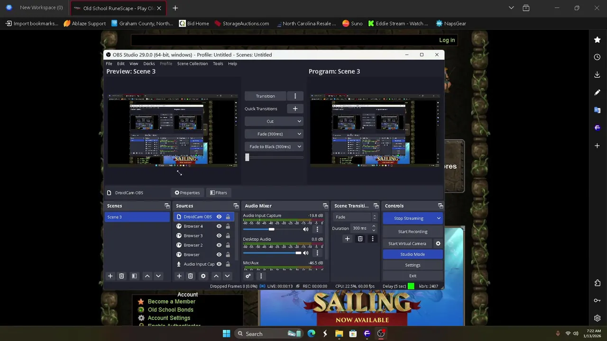The width and height of the screenshot is (607, 341).
Task: Open OBS Settings button
Action: tap(413, 265)
